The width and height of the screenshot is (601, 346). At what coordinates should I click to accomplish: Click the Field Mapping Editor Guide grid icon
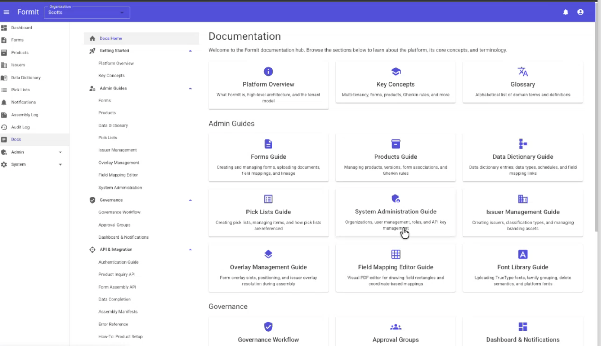tap(396, 254)
